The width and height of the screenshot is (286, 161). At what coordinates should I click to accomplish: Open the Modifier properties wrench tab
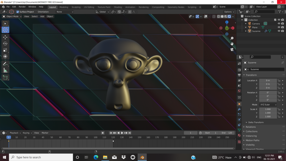(x=239, y=109)
